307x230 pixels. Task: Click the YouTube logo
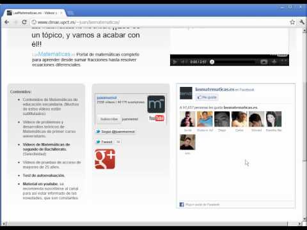tap(156, 118)
